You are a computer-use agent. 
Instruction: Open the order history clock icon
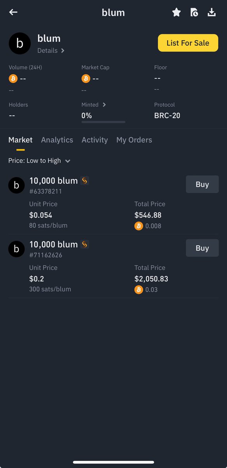[x=194, y=12]
